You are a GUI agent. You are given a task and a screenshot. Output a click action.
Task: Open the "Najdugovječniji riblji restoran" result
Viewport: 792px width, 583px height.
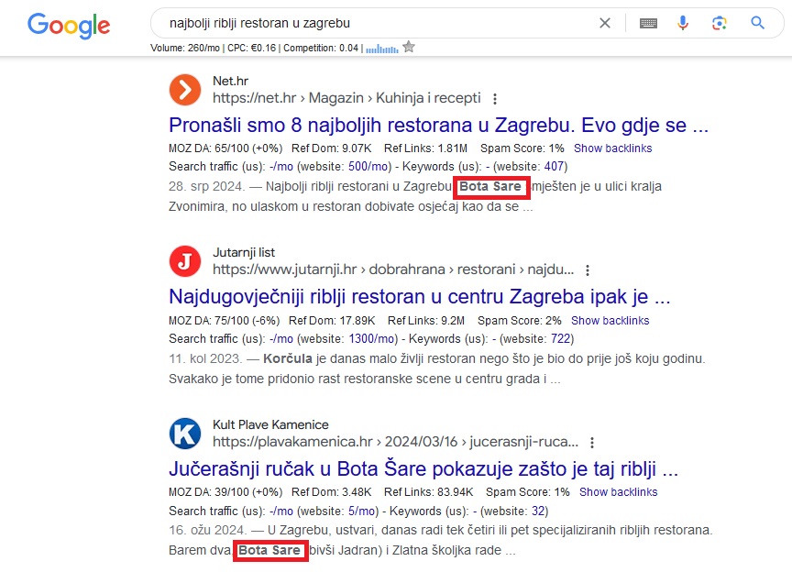tap(420, 297)
